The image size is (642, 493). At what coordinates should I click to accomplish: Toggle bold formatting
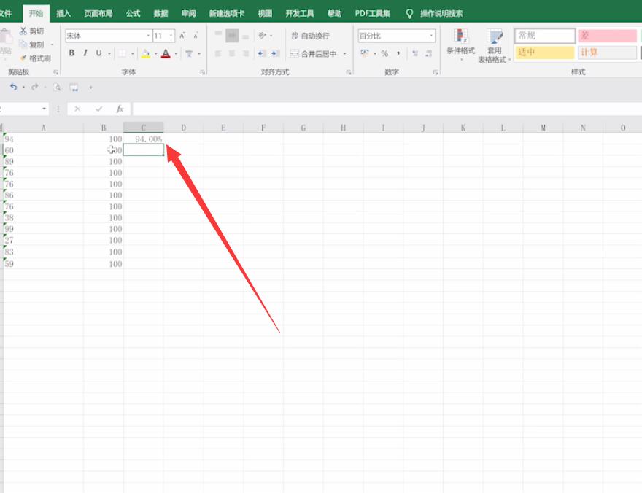[x=71, y=53]
